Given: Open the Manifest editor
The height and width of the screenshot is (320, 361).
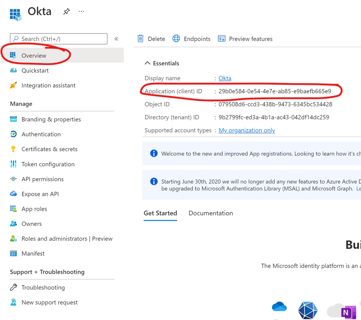Looking at the screenshot, I should click(x=33, y=253).
